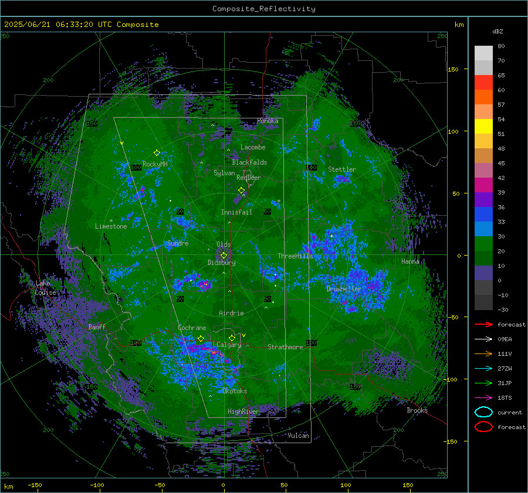Click the Cochrane label
The width and height of the screenshot is (528, 493).
coord(192,328)
